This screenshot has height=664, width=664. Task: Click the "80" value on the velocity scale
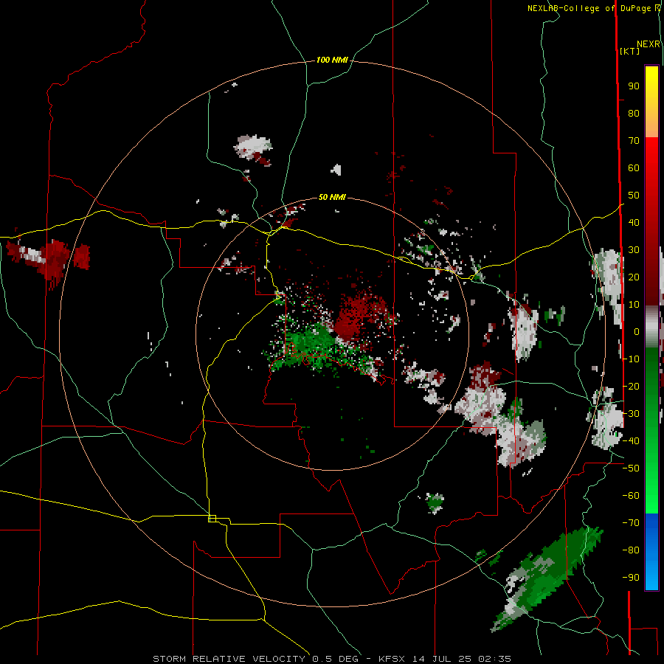634,114
